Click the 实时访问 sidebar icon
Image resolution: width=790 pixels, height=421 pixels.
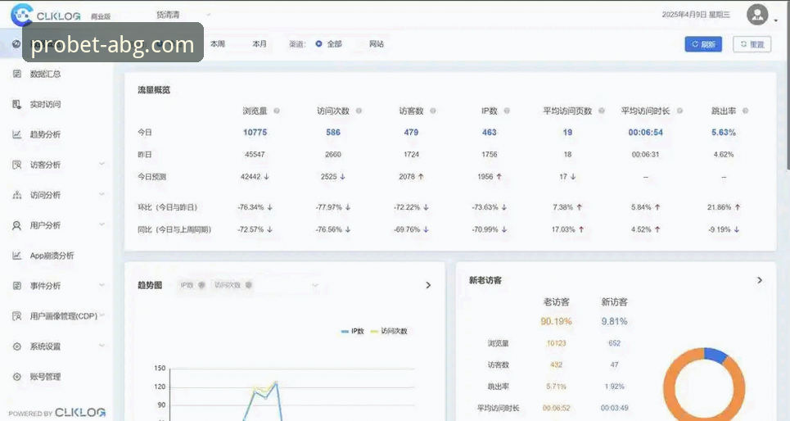(16, 104)
